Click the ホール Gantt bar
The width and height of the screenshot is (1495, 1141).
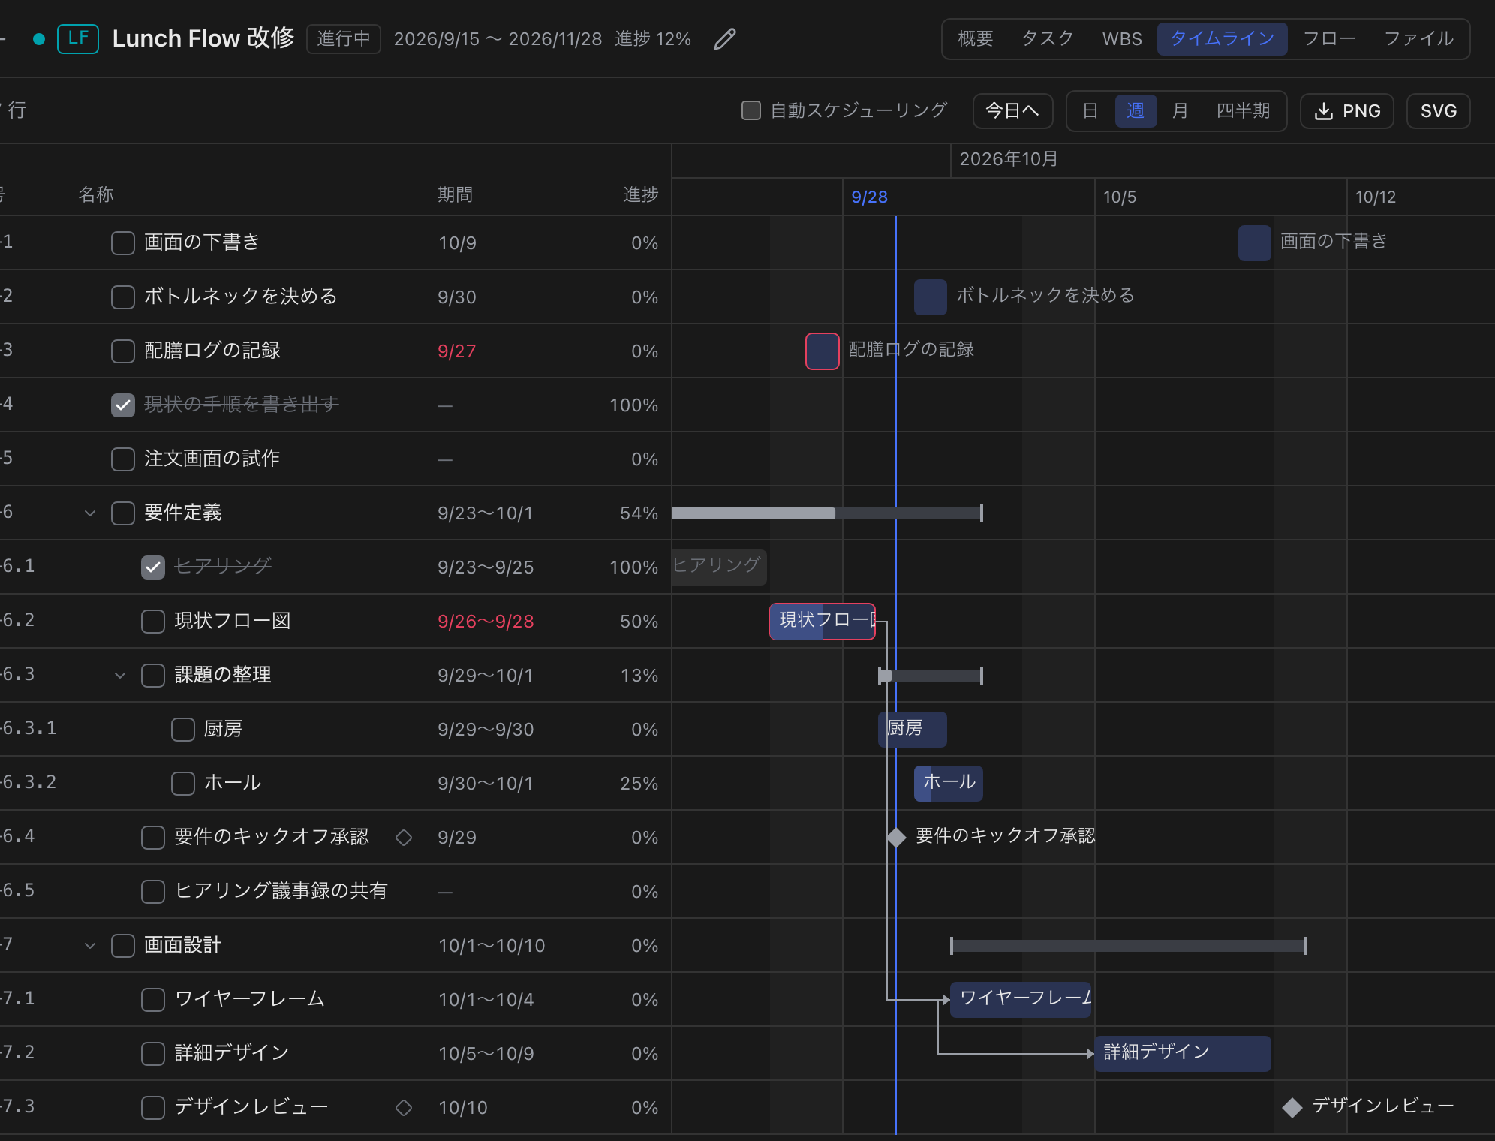[x=949, y=784]
